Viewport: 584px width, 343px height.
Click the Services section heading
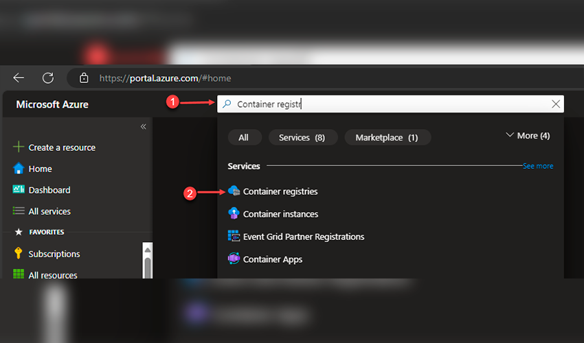click(244, 166)
